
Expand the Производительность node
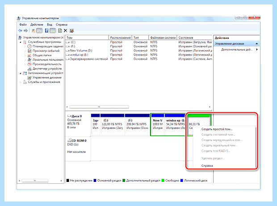(x=25, y=64)
